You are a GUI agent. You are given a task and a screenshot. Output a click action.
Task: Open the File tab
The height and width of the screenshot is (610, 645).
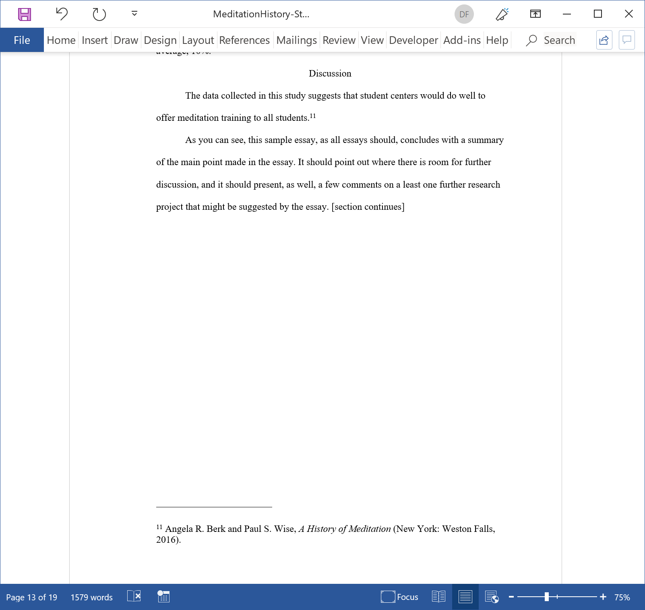[x=22, y=40]
